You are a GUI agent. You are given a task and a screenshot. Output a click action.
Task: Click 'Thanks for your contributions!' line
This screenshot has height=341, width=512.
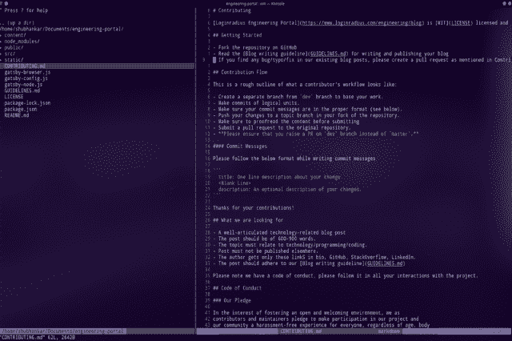(254, 208)
